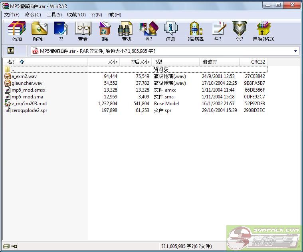303x252 pixels.
Task: Click the key password icon in status bar
Action: coord(14,246)
